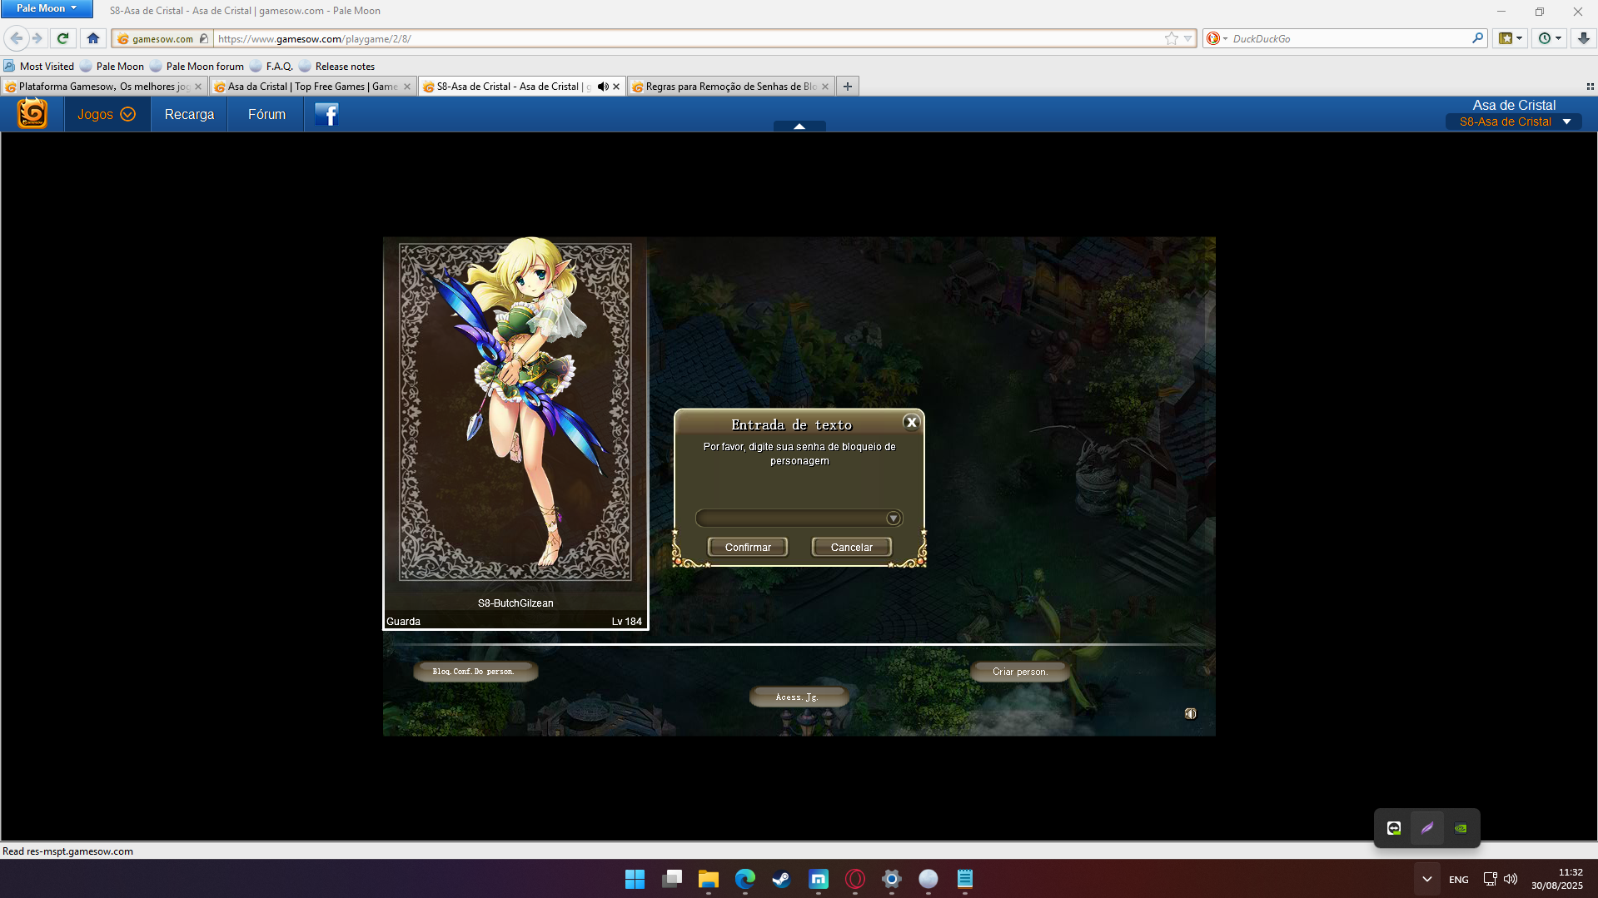
Task: Open the settings gear taskbar icon
Action: point(892,879)
